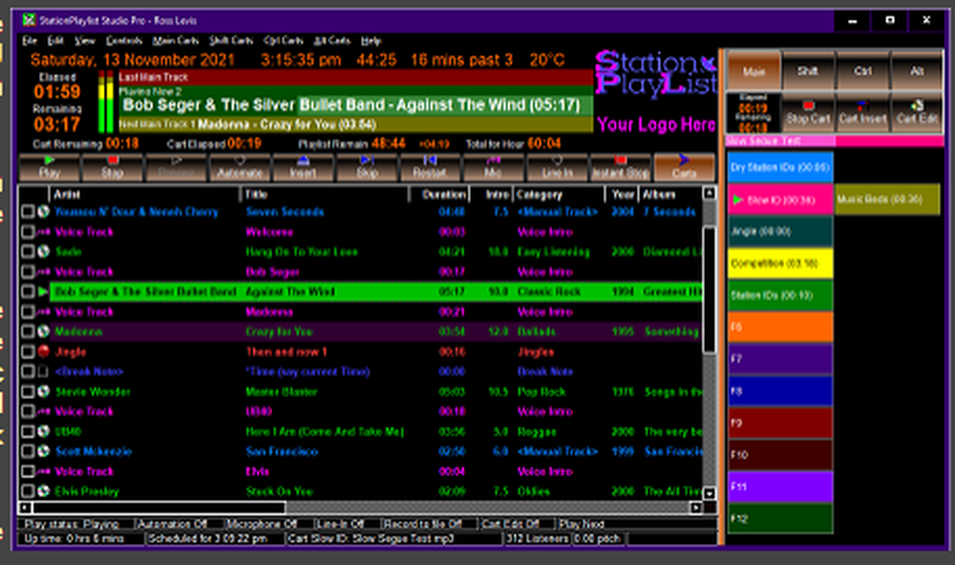Screen dimensions: 955x565
Task: Open the Main Carts menu
Action: [176, 41]
